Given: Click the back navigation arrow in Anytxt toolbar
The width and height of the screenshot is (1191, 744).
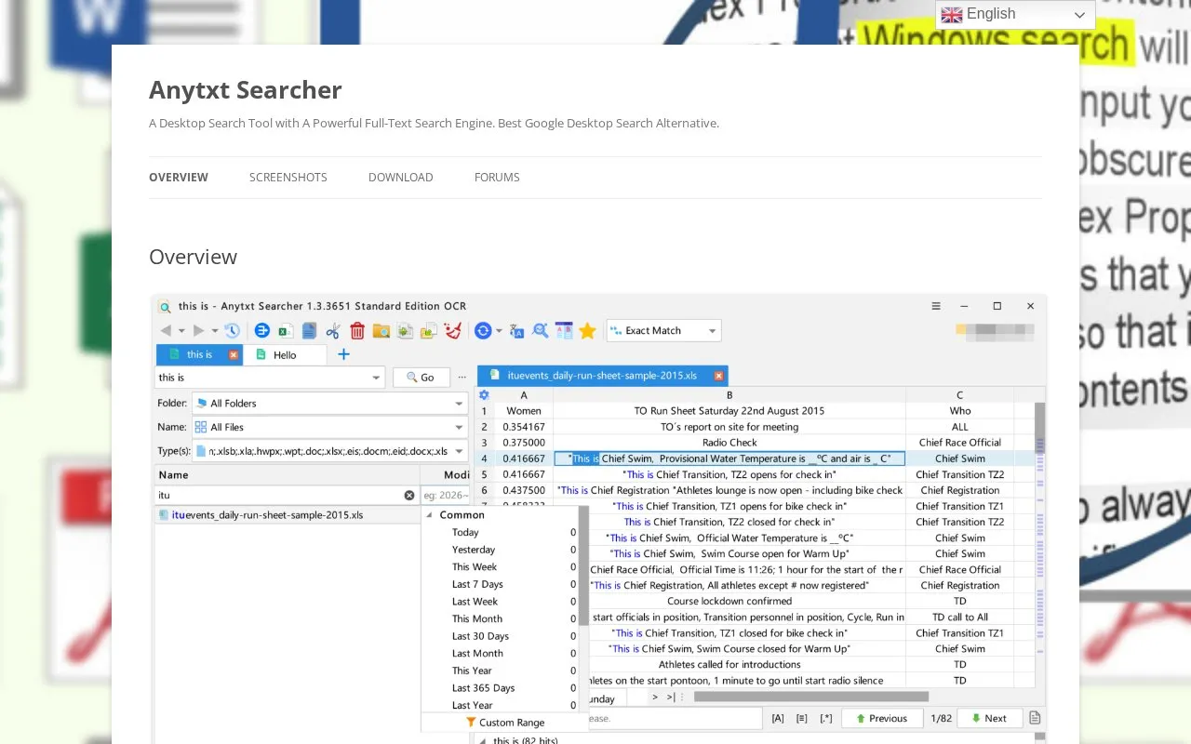Looking at the screenshot, I should point(166,331).
